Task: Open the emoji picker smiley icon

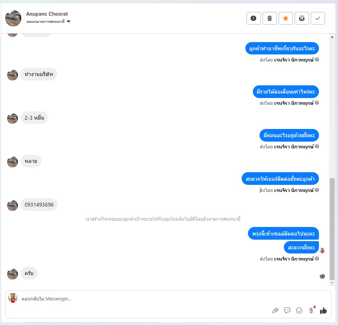Action: click(x=299, y=310)
